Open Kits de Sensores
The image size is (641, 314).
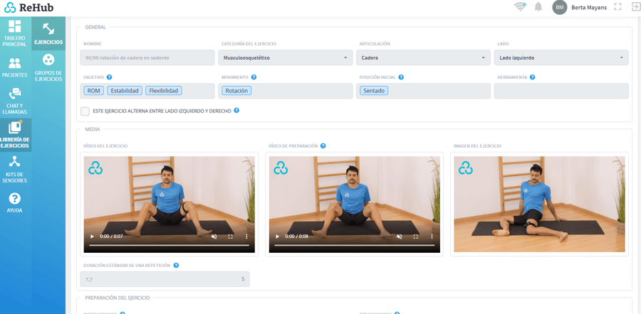(16, 169)
